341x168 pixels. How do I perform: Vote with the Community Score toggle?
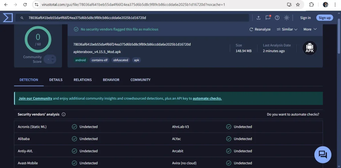[50, 59]
